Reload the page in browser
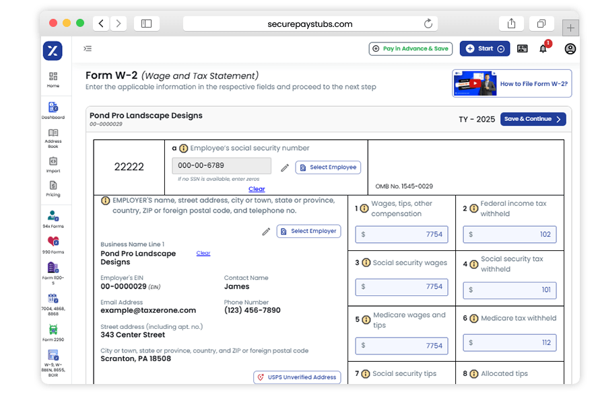596x417 pixels. 428,24
